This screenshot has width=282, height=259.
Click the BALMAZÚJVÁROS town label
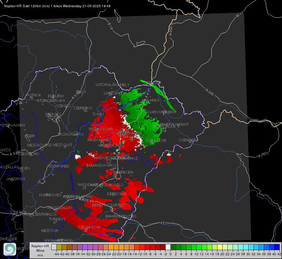pyautogui.click(x=102, y=165)
